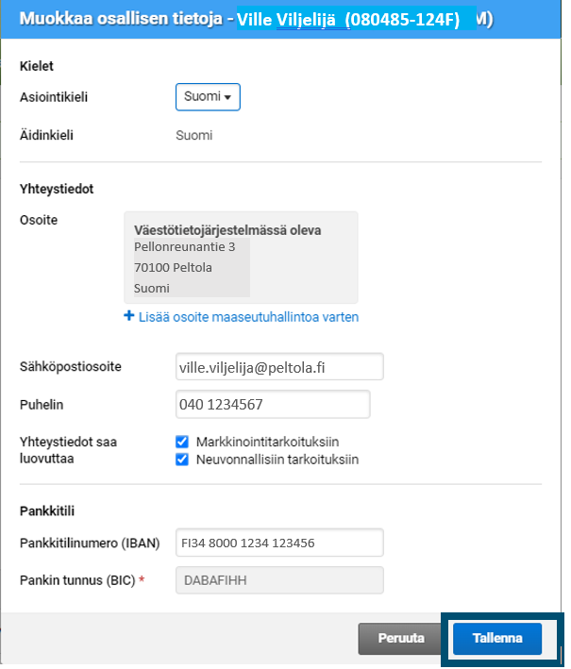This screenshot has height=669, width=571.
Task: Click the Pankkitili section heading
Action: pyautogui.click(x=47, y=510)
